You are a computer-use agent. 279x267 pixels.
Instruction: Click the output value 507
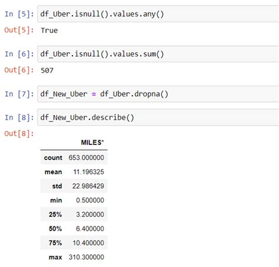pyautogui.click(x=47, y=70)
